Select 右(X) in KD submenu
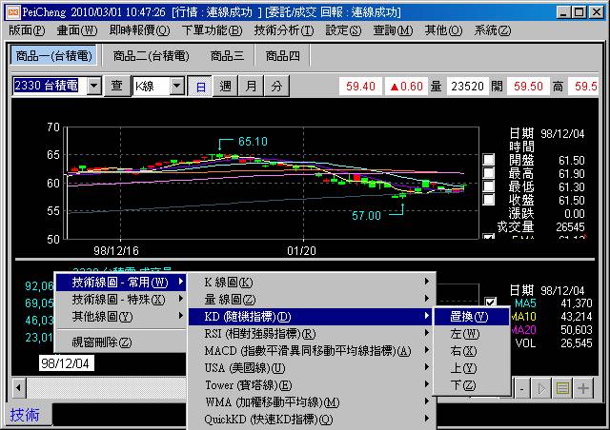The height and width of the screenshot is (430, 610). (472, 350)
